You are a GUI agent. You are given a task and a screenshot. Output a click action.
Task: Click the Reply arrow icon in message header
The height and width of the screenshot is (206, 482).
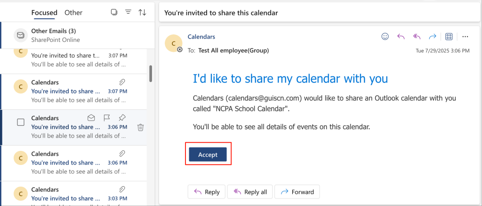point(401,36)
